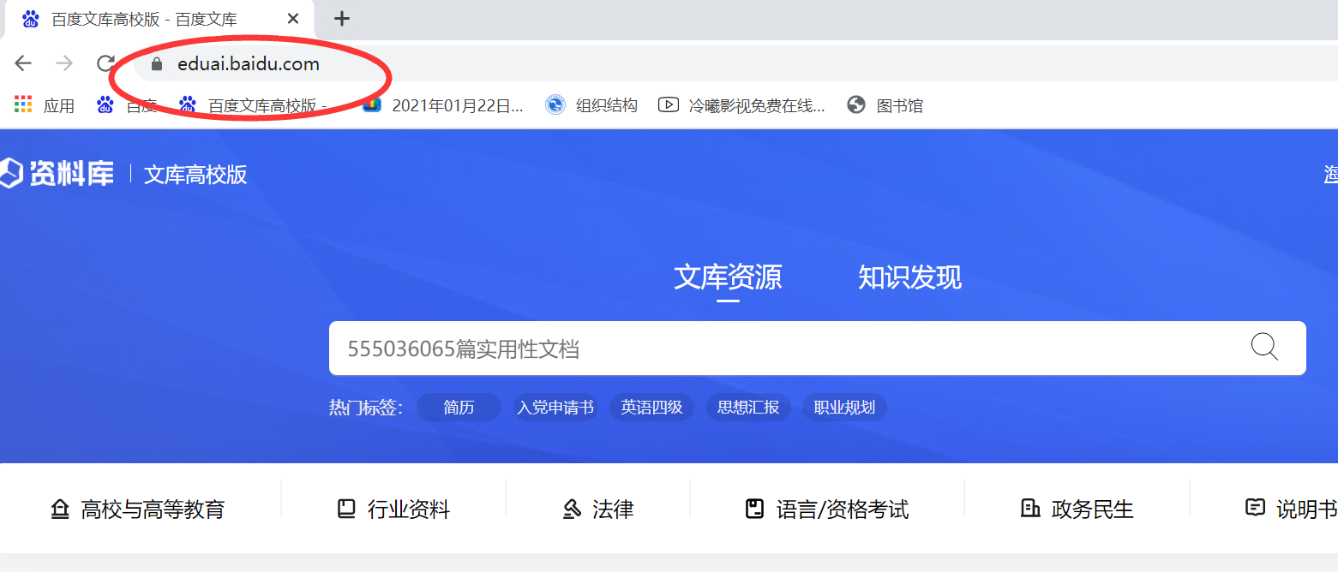Select the 英语四级 hot tag
The height and width of the screenshot is (572, 1338).
coord(651,408)
